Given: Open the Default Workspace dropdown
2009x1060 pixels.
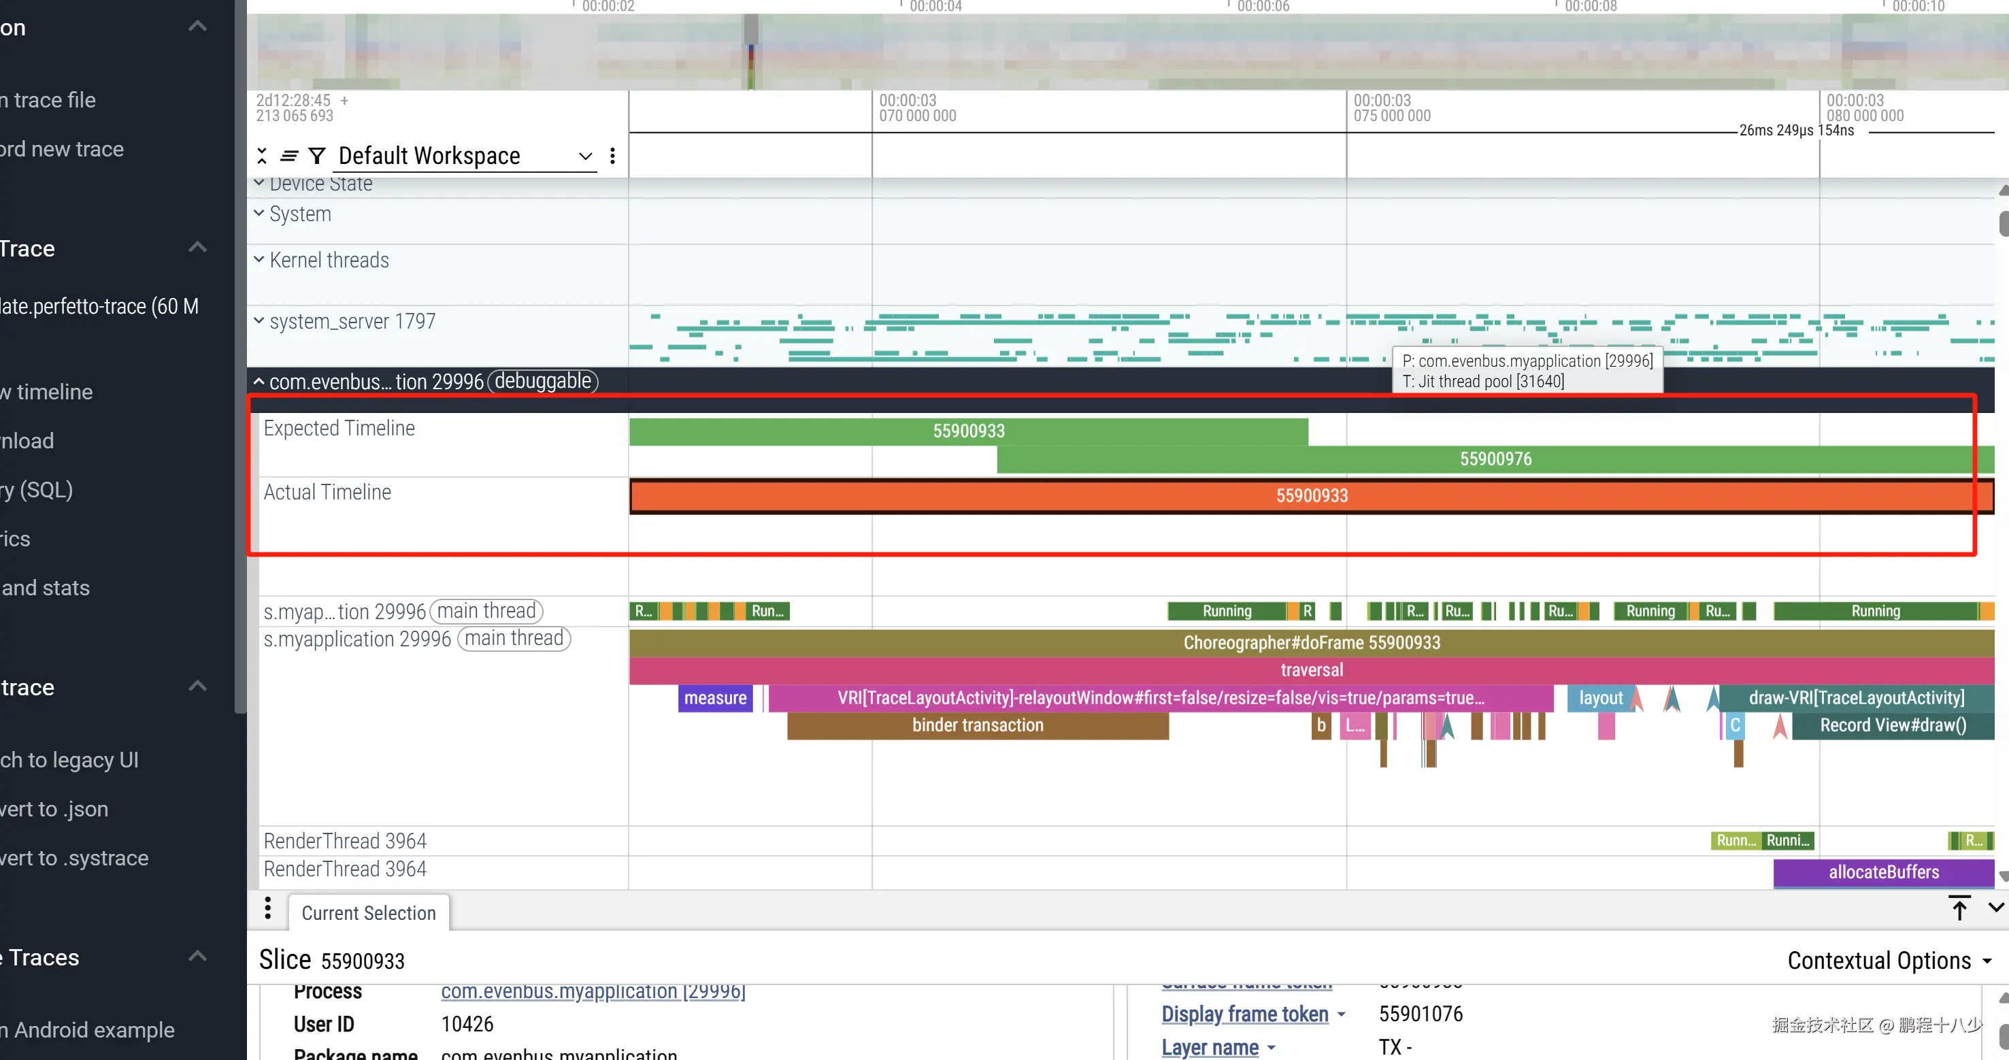Looking at the screenshot, I should [465, 156].
